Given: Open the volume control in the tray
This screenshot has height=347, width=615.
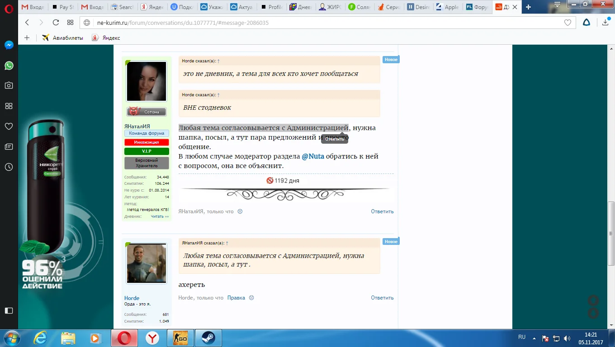Looking at the screenshot, I should coord(568,338).
